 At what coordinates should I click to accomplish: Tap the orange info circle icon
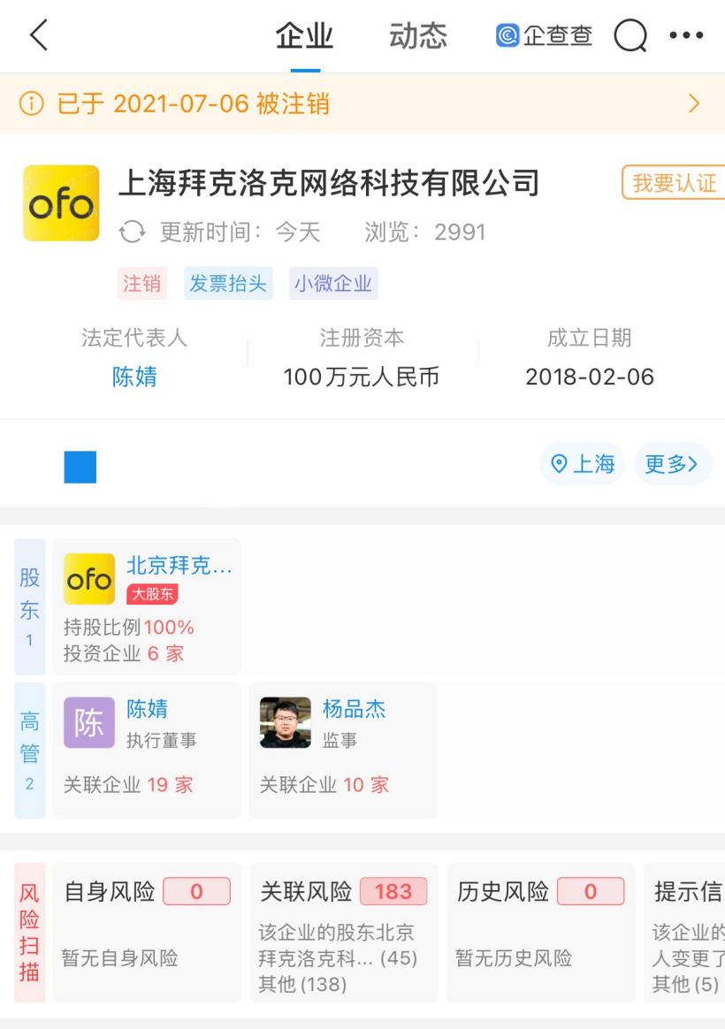click(31, 104)
